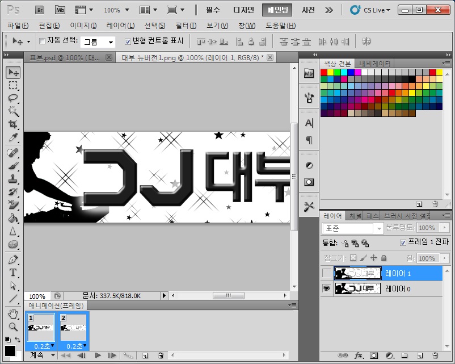
Task: Toggle lock all
Action: [384, 258]
